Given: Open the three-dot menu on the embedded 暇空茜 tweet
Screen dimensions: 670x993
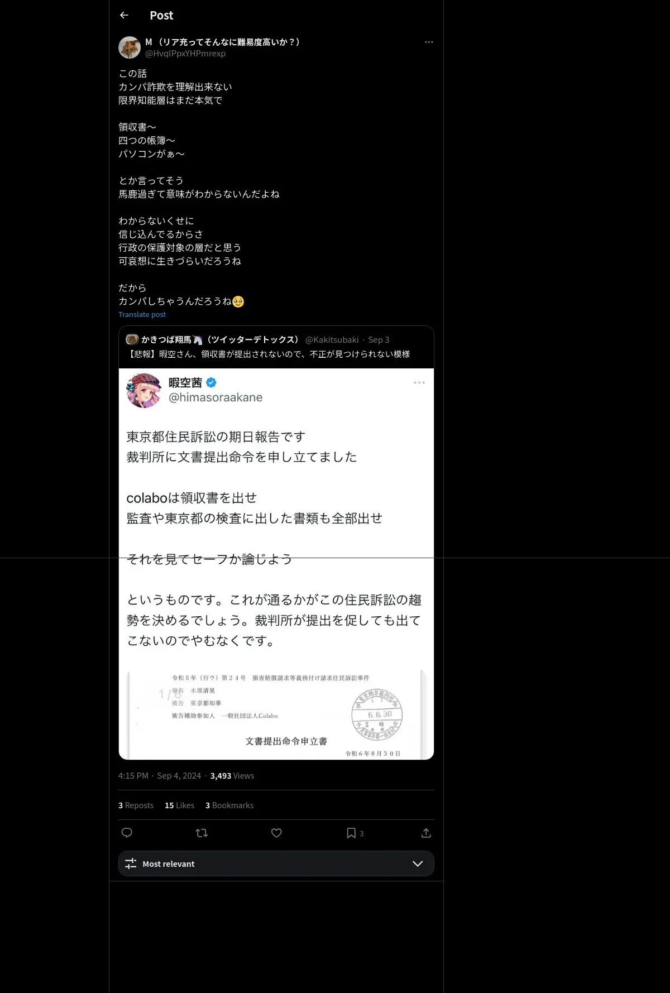Looking at the screenshot, I should pyautogui.click(x=419, y=382).
